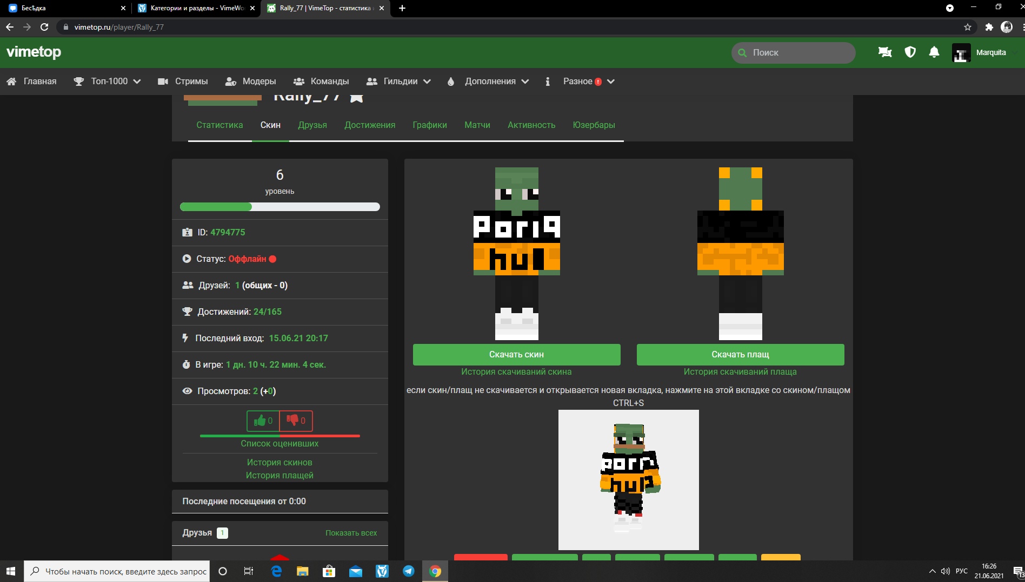Screen dimensions: 1025x582
Task: Click the favorite star next to player name
Action: (356, 98)
